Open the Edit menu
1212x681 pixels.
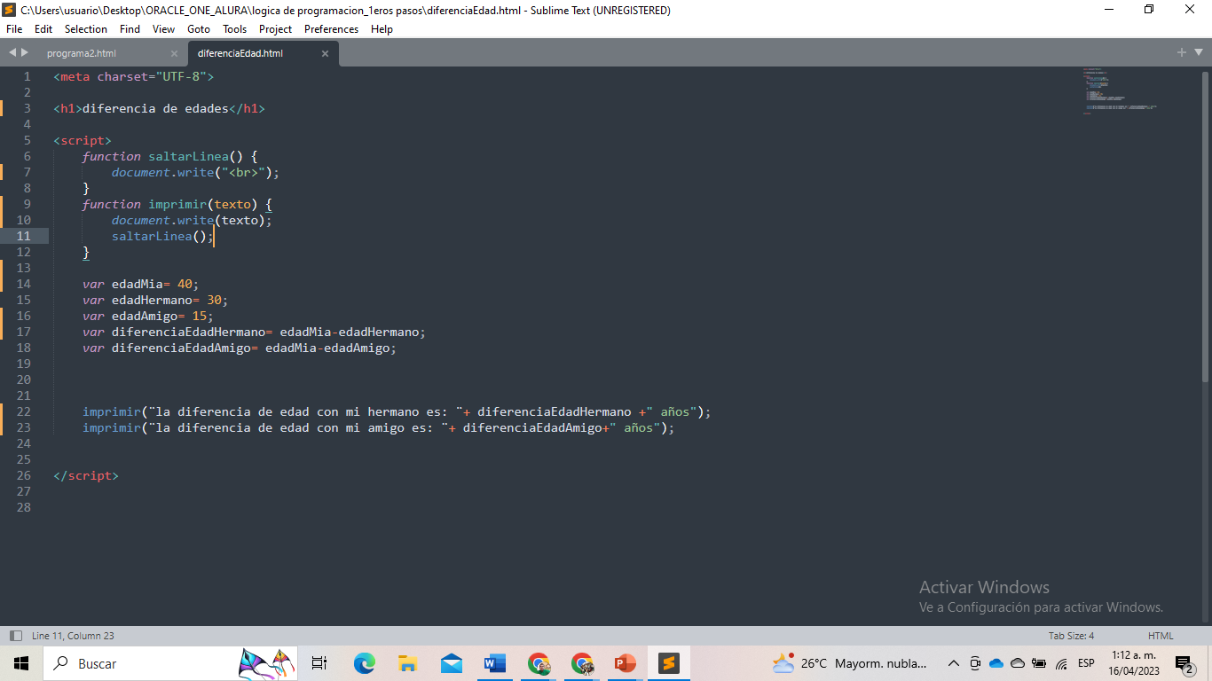tap(43, 29)
